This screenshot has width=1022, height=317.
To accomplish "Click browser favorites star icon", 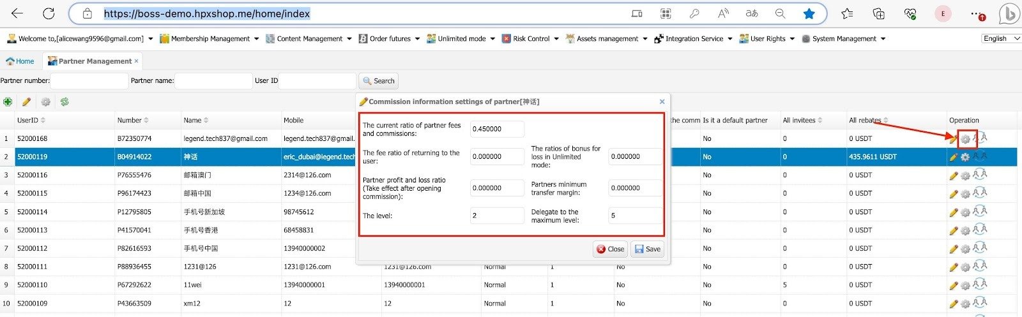I will (809, 13).
